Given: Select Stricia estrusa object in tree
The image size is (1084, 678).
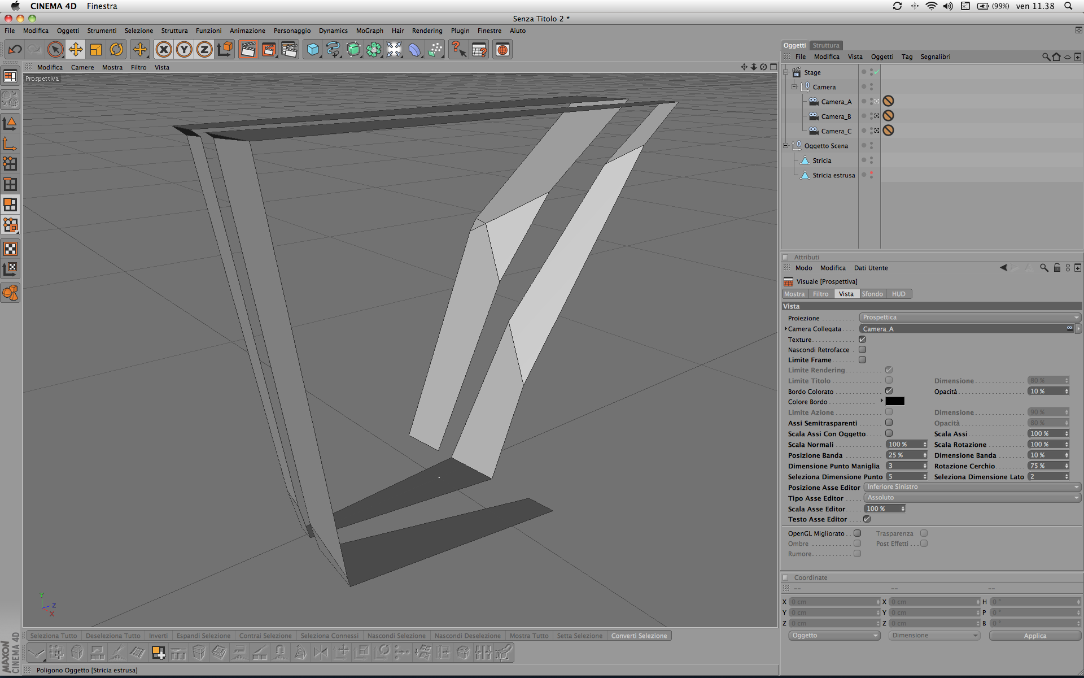Looking at the screenshot, I should click(833, 175).
